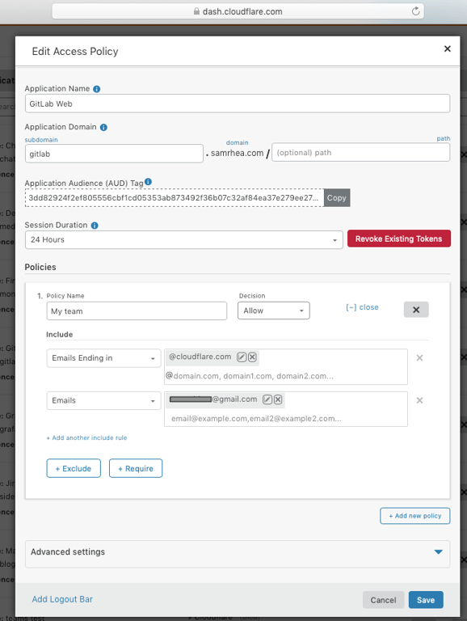467x621 pixels.
Task: Click the Policies heading
Action: pyautogui.click(x=40, y=267)
